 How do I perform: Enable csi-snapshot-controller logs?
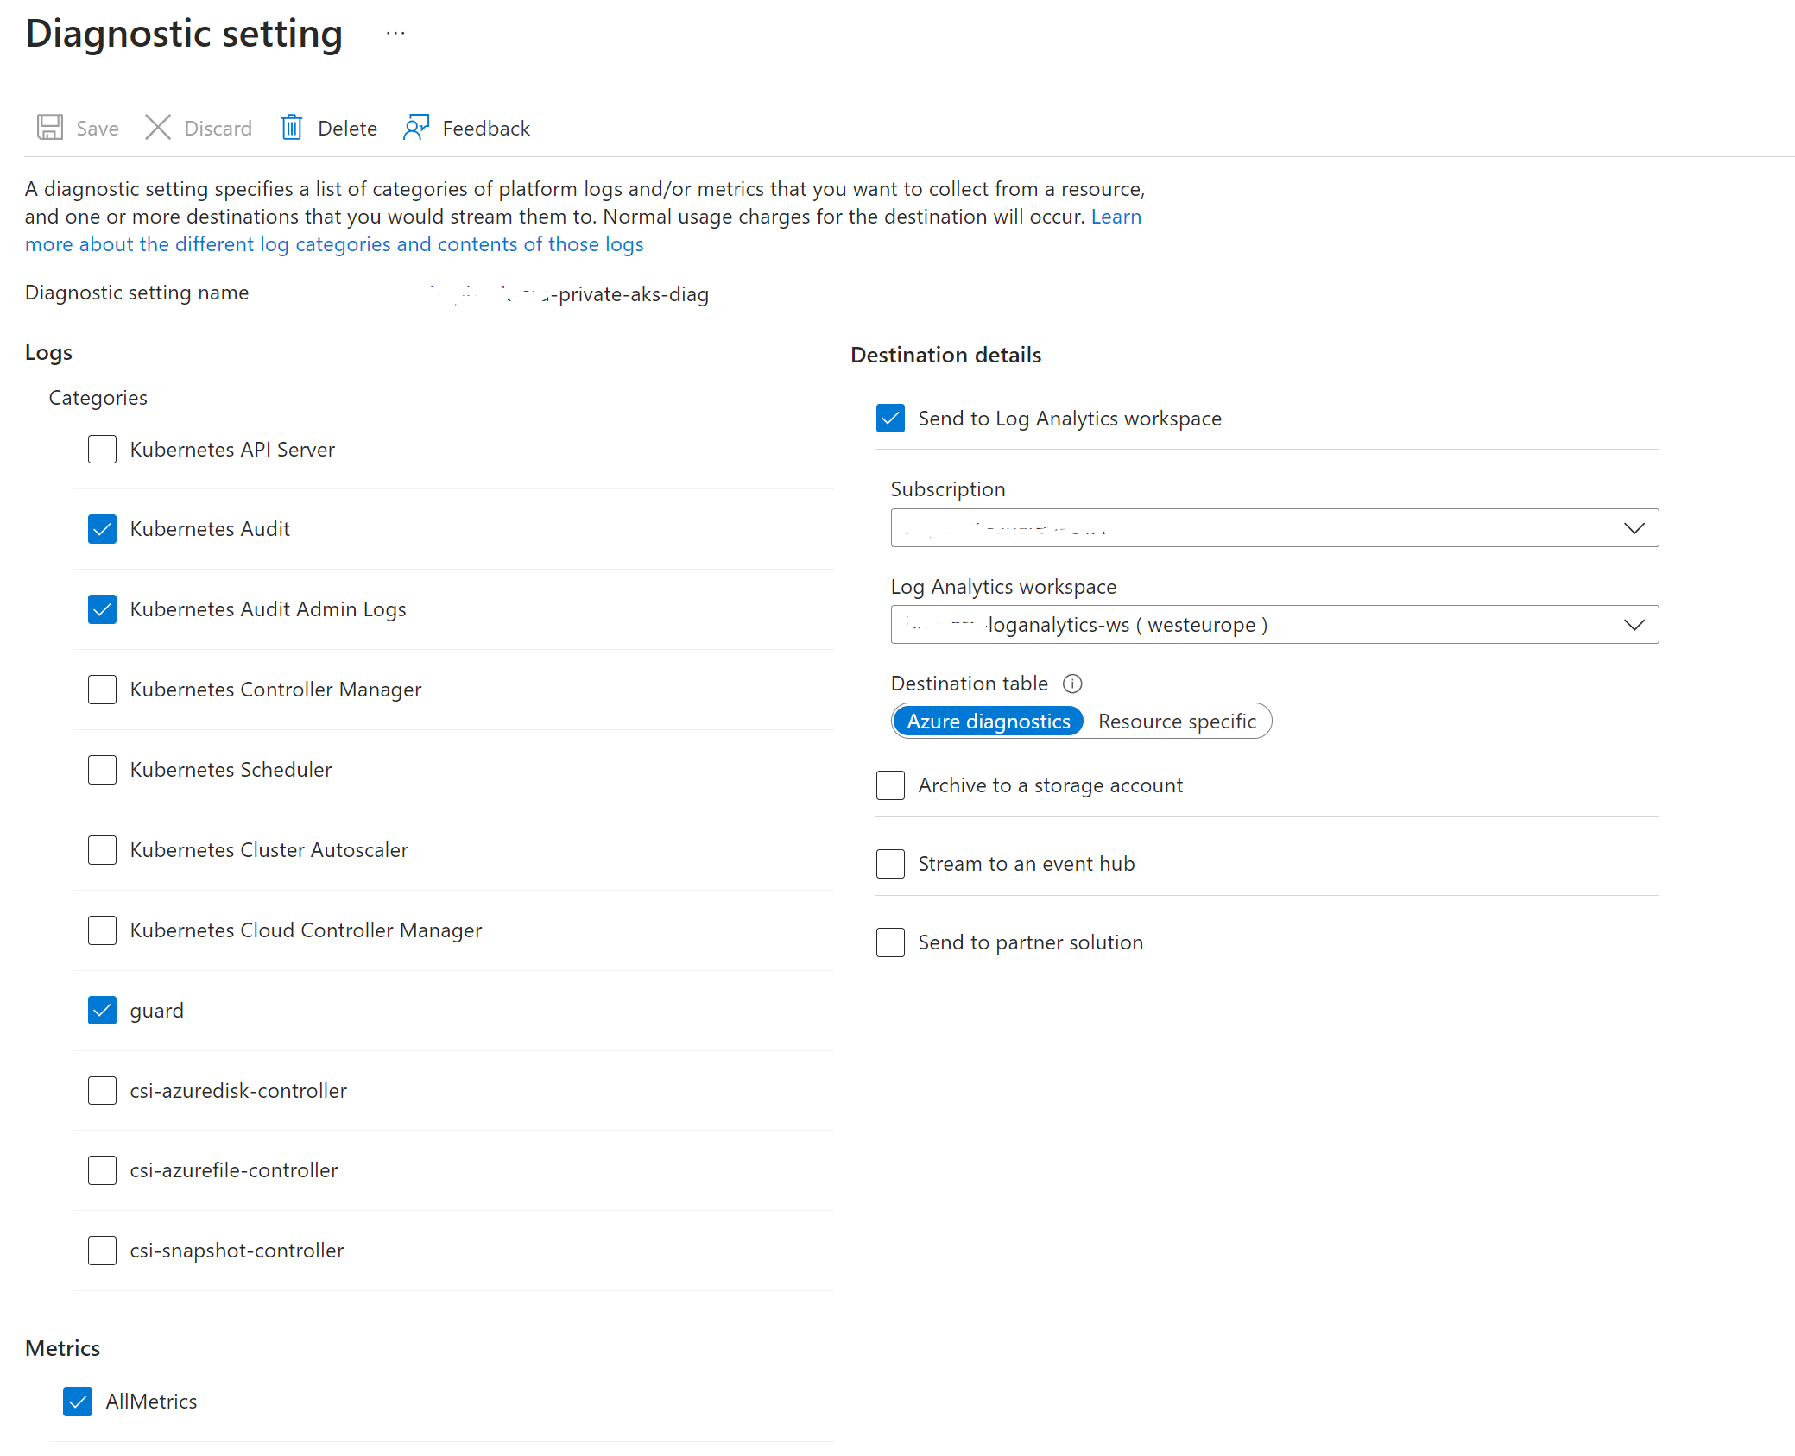pos(102,1251)
